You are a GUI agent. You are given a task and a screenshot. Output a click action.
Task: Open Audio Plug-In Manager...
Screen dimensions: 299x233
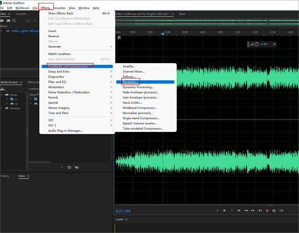[x=77, y=131]
